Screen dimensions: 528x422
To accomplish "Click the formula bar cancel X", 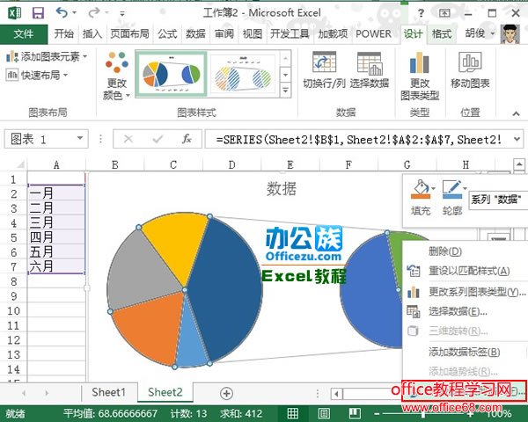I will pos(128,139).
